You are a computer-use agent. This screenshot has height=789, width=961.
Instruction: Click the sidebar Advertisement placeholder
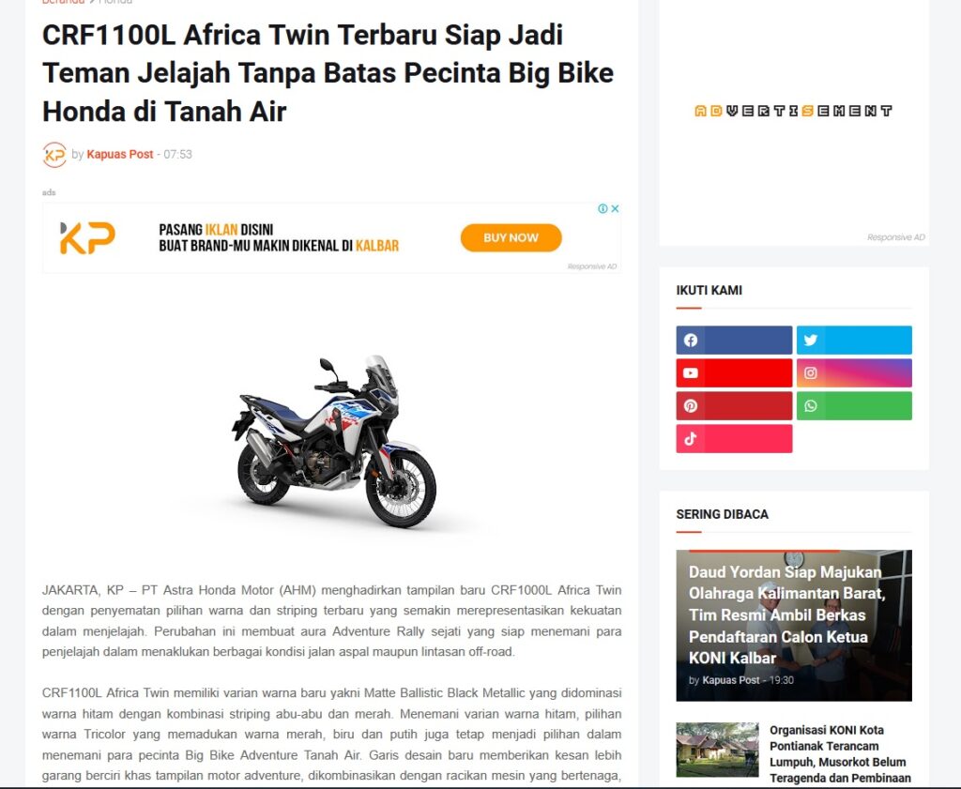tap(794, 111)
